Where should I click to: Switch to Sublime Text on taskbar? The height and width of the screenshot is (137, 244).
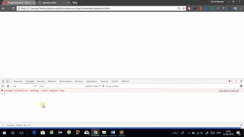pyautogui.click(x=122, y=132)
